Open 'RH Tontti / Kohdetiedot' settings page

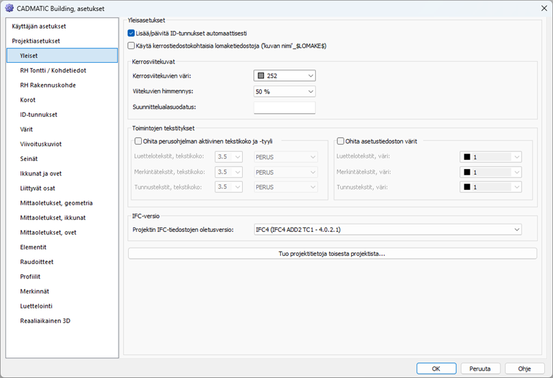[53, 70]
